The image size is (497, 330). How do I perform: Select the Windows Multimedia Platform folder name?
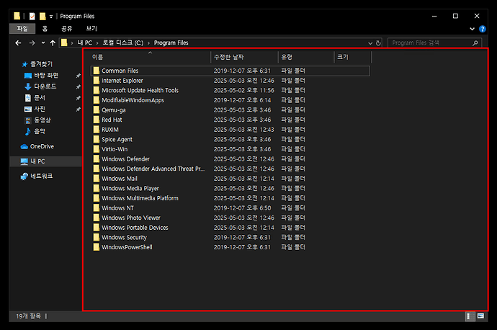click(140, 198)
